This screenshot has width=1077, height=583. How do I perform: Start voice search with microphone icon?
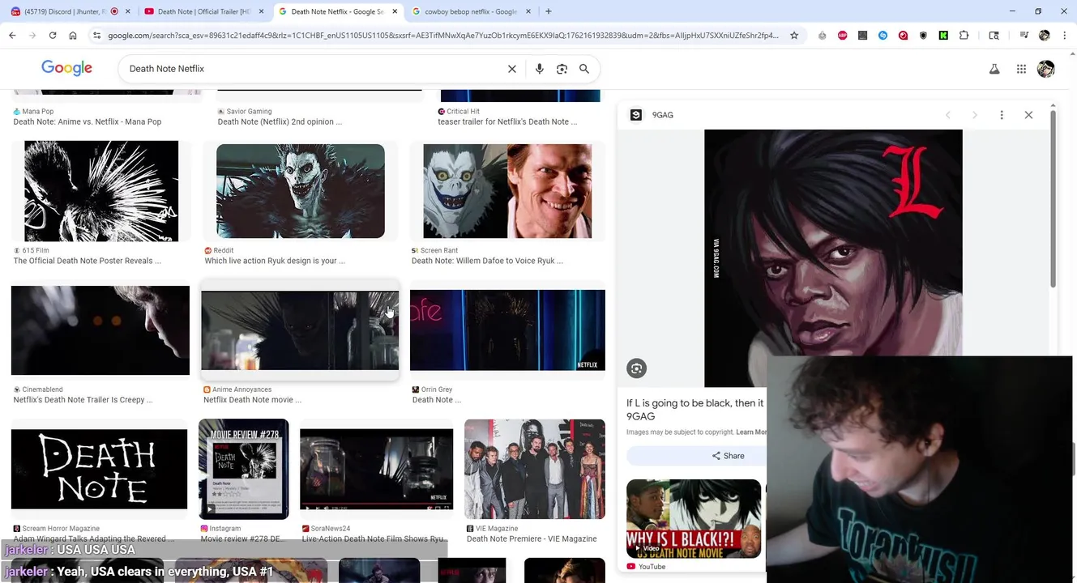539,69
